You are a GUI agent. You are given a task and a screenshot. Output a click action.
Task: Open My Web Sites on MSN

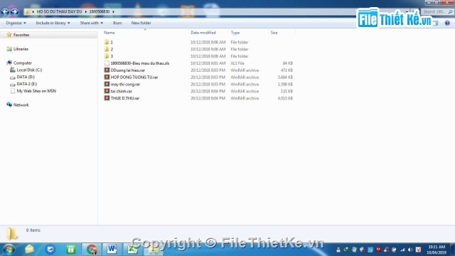click(x=36, y=91)
